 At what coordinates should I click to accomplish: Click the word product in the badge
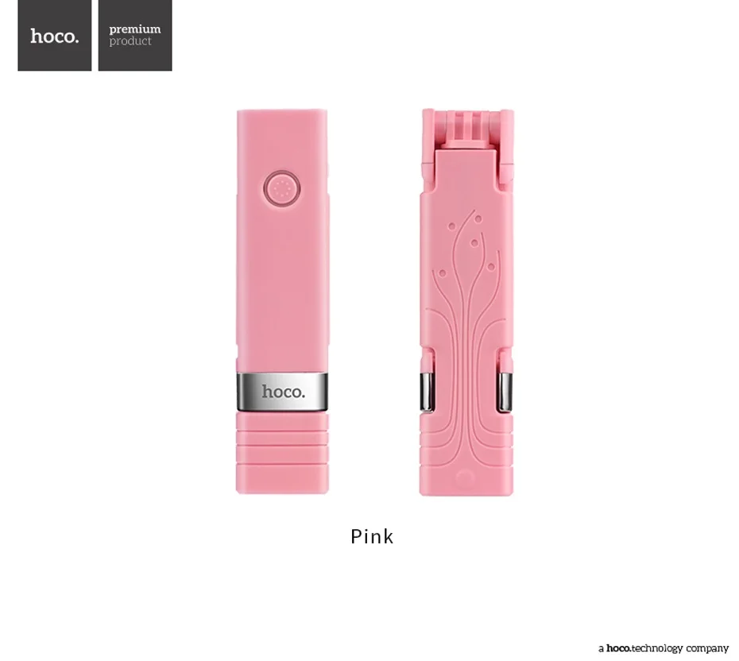(130, 41)
